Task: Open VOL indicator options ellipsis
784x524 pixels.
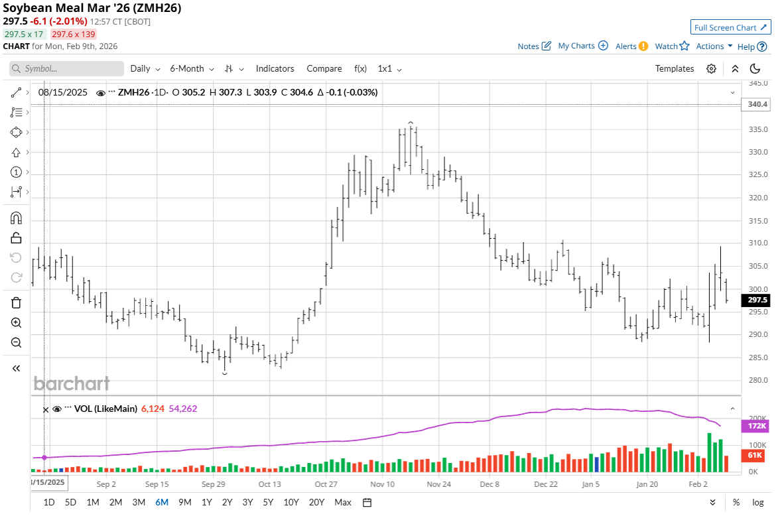Action: click(68, 408)
